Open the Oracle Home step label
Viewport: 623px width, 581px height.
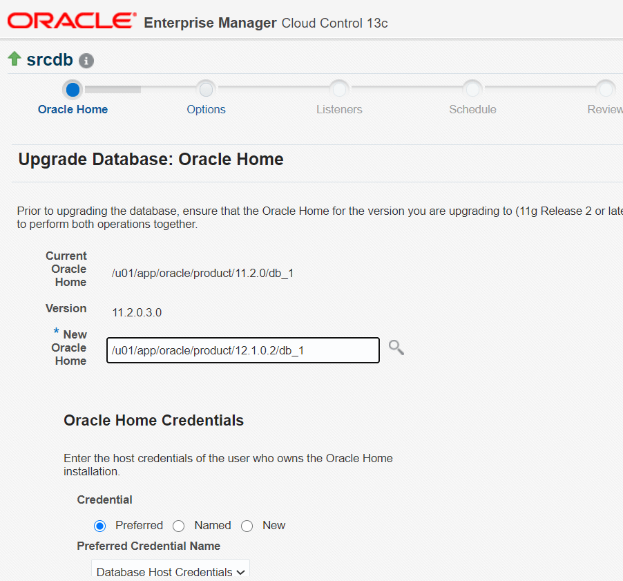tap(73, 109)
